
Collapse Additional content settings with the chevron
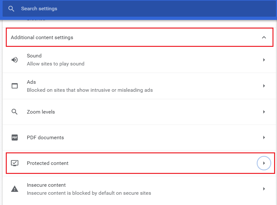click(x=264, y=38)
